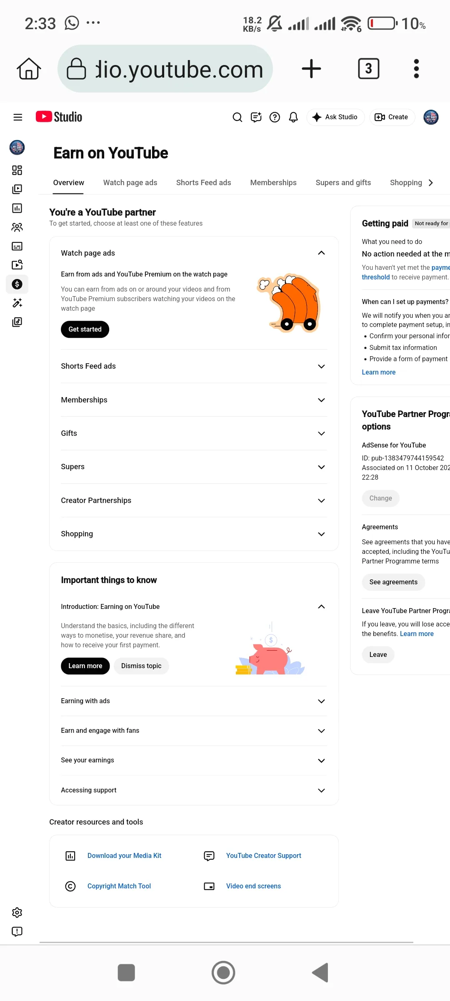Collapse the Watch page ads section

[321, 253]
